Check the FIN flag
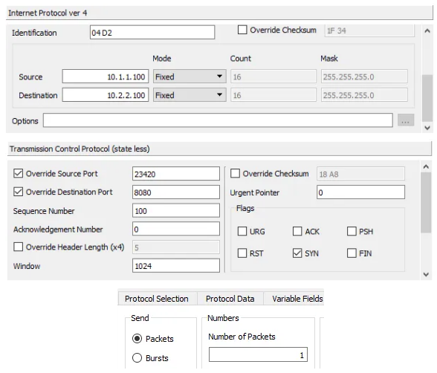Image resolution: width=437 pixels, height=373 pixels. 352,253
